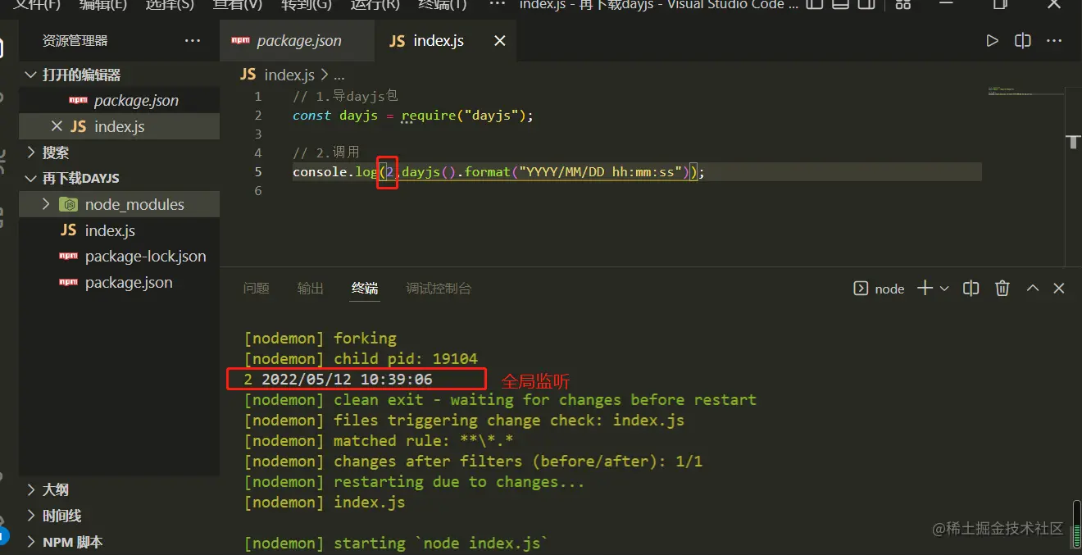Open the 调试控制台 debug console tab
This screenshot has width=1082, height=555.
pos(439,289)
